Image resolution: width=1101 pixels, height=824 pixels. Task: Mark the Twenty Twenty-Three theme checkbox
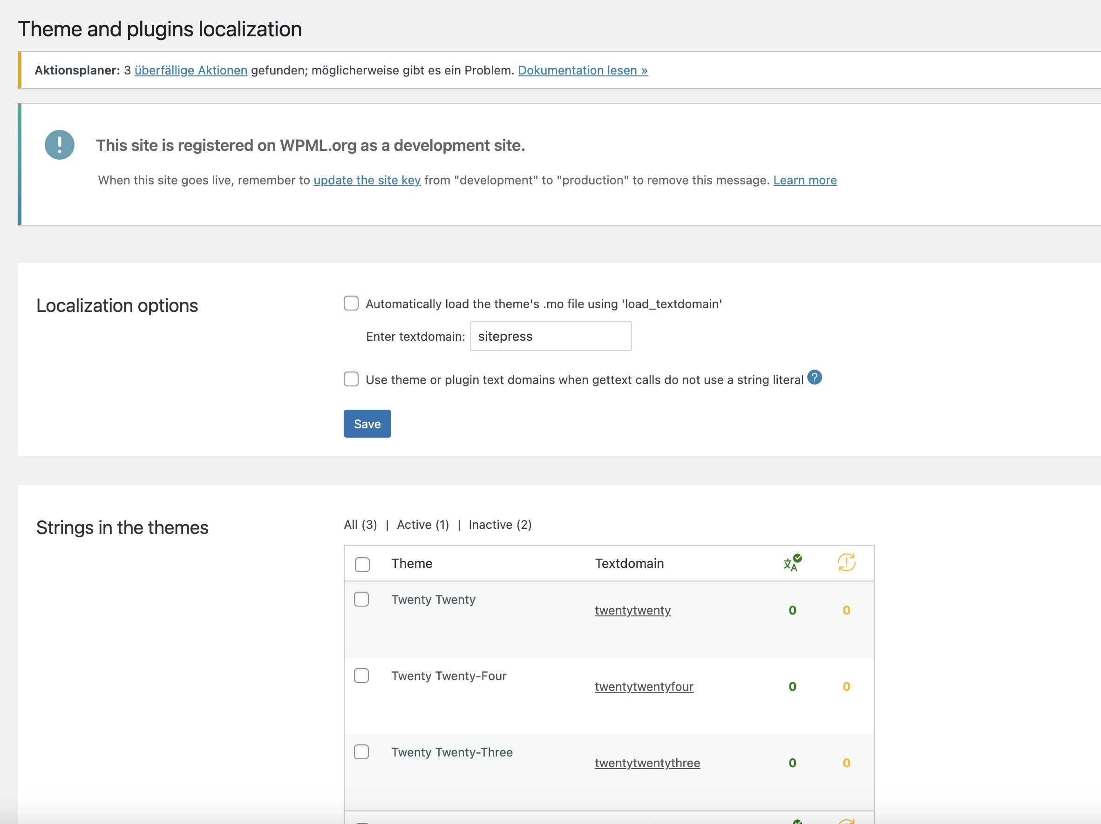[x=361, y=752]
